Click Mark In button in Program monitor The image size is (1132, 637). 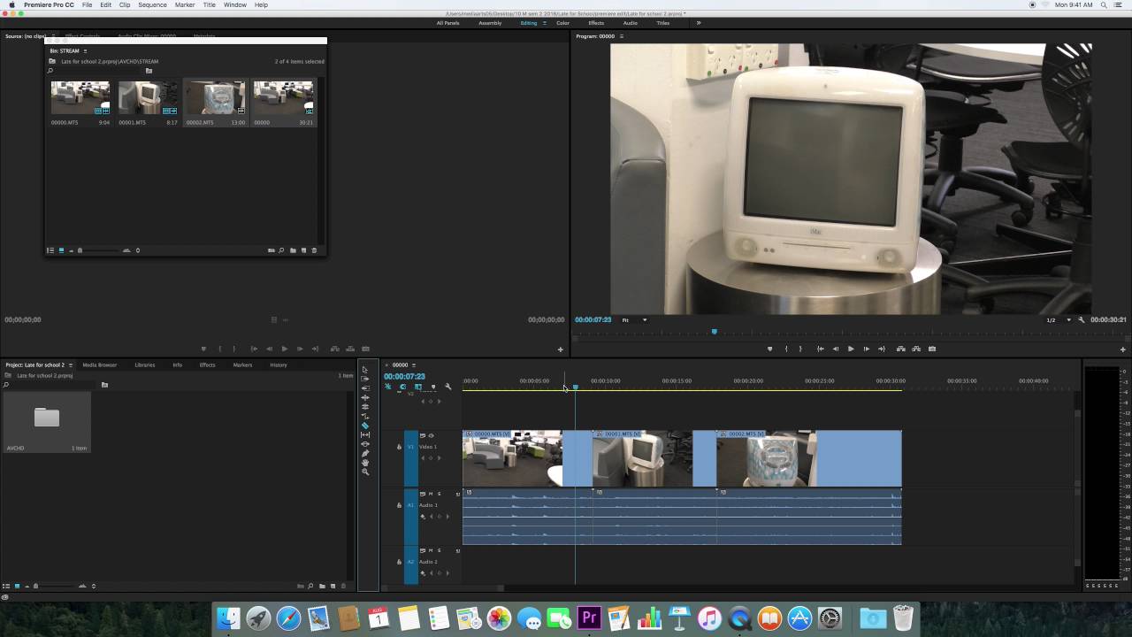(x=785, y=349)
